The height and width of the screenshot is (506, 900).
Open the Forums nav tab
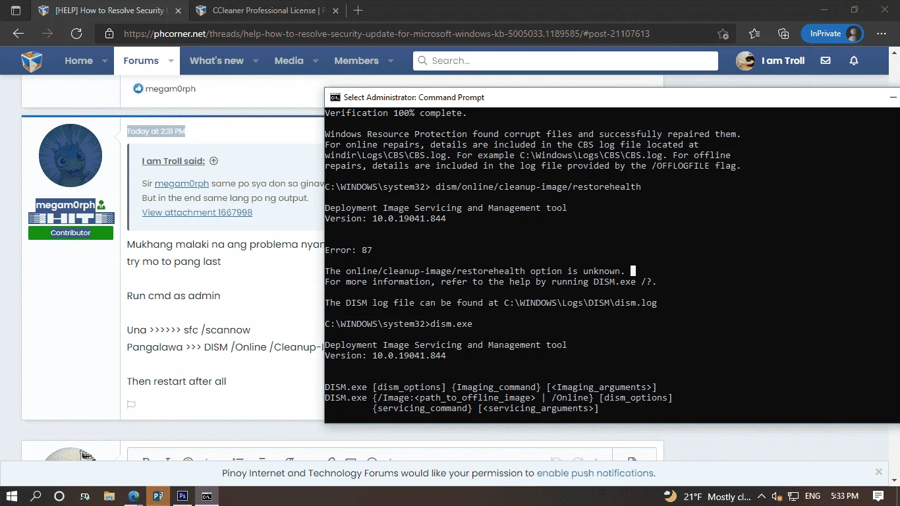pyautogui.click(x=141, y=61)
